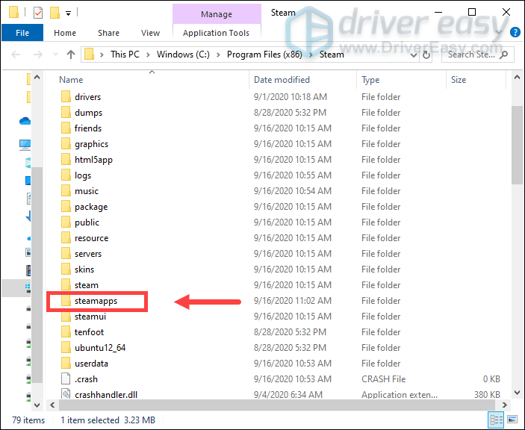Select the userdata folder

click(91, 364)
